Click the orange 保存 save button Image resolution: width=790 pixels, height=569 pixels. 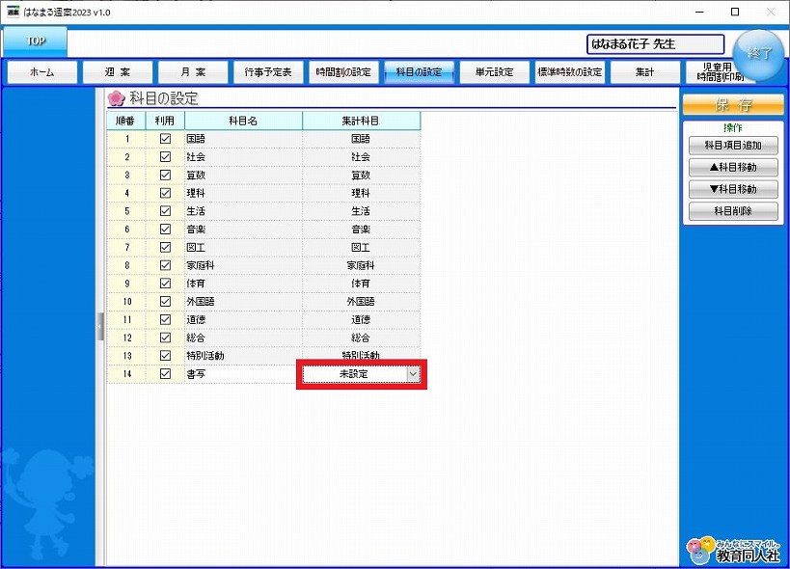(733, 105)
